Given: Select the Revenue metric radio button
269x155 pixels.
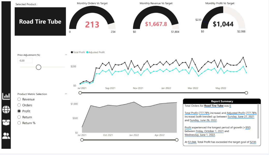Looking at the screenshot, I should [19, 99].
